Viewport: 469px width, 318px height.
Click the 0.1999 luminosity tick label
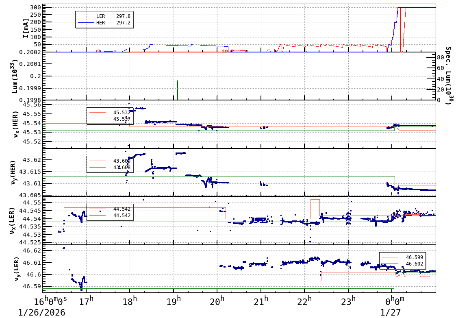[30, 88]
